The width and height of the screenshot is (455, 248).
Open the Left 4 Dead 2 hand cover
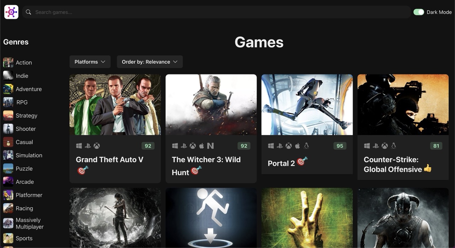307,218
